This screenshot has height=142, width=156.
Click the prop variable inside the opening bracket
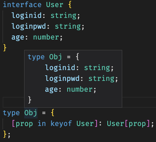tap(24, 124)
